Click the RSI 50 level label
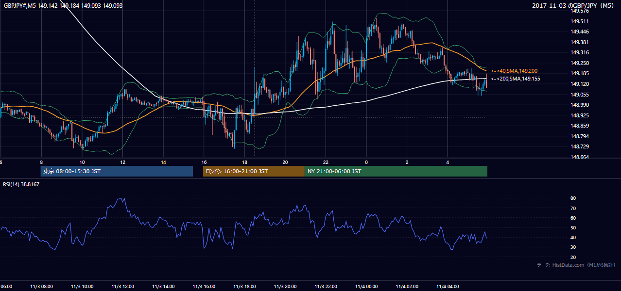Screen dimensions: 621x291 click(573, 228)
